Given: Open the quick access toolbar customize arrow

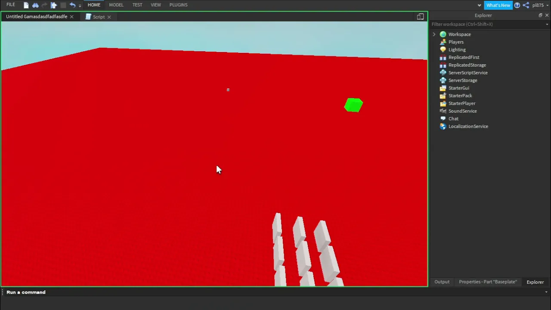Looking at the screenshot, I should 80,6.
